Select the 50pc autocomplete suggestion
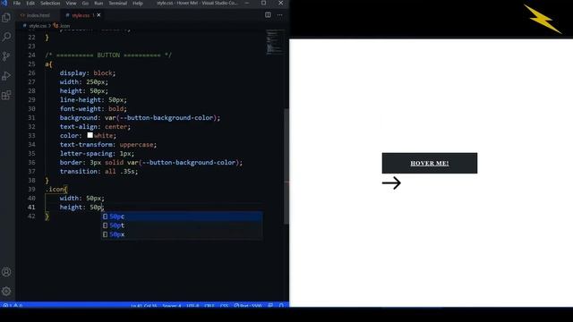The image size is (573, 322). point(182,216)
